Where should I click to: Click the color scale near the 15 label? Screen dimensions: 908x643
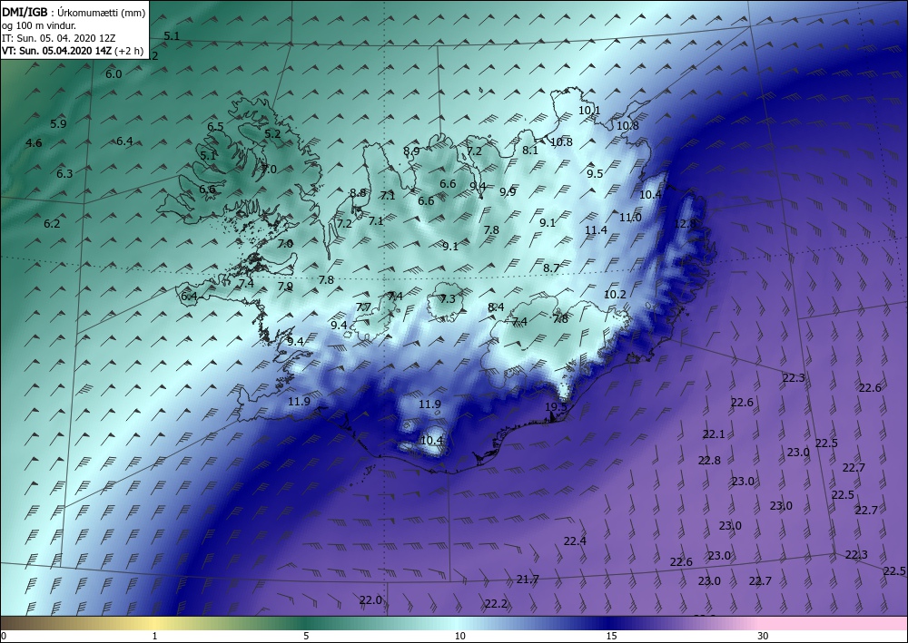[611, 623]
